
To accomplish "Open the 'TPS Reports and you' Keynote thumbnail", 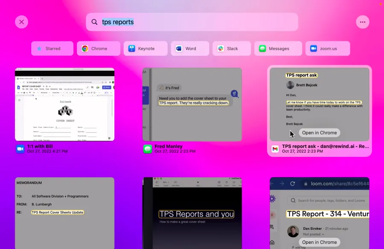I will click(x=192, y=213).
